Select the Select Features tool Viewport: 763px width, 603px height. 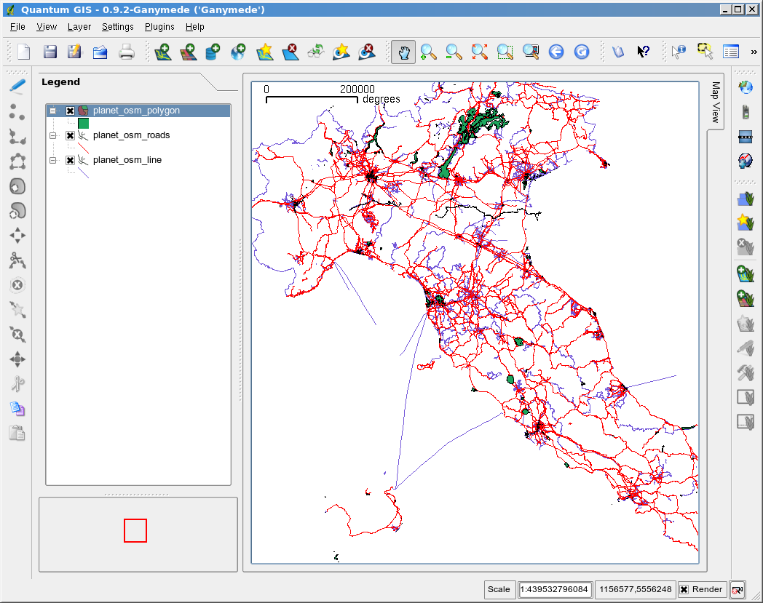[705, 52]
